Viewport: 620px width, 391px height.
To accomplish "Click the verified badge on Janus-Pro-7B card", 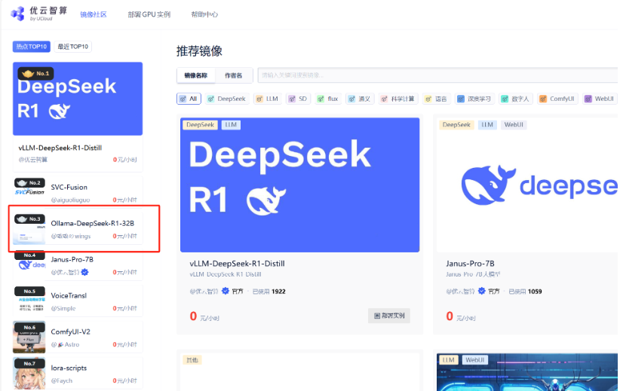I will (x=482, y=291).
